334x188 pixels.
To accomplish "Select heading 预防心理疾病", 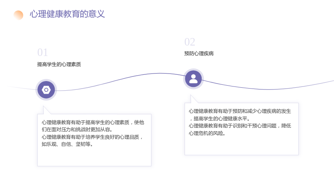I will pos(199,53).
